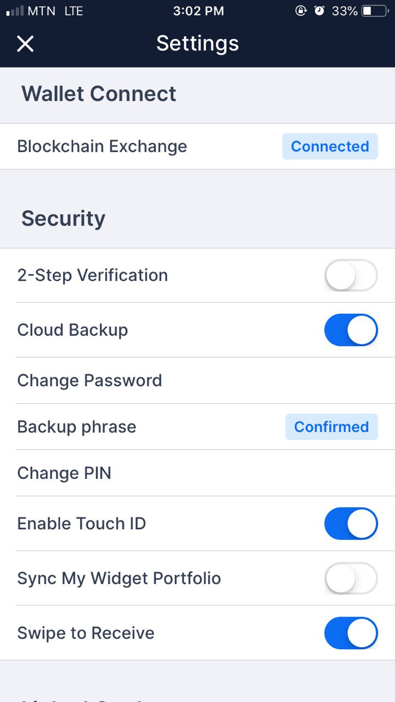
Task: Tap the alarm clock status icon
Action: (x=319, y=11)
